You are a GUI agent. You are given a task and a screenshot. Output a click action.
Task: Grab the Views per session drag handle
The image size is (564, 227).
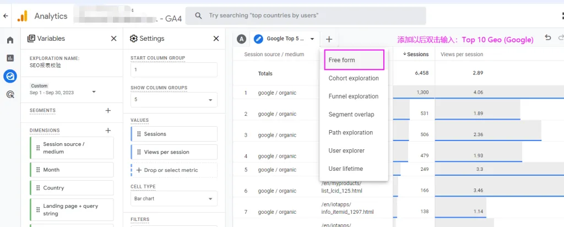click(139, 152)
